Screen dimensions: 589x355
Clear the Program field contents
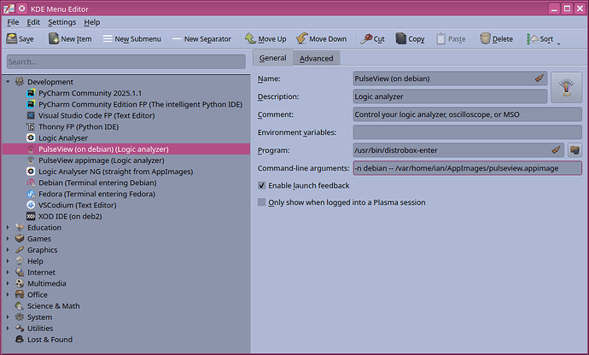pos(556,150)
